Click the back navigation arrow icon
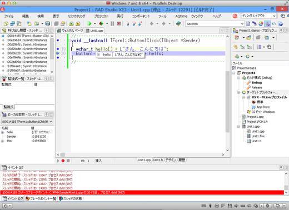 pos(152,23)
